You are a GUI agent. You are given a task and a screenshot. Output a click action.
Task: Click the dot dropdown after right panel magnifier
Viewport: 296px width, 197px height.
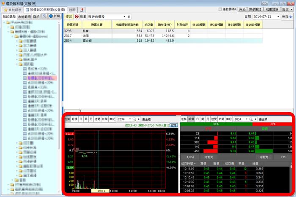(x=255, y=119)
